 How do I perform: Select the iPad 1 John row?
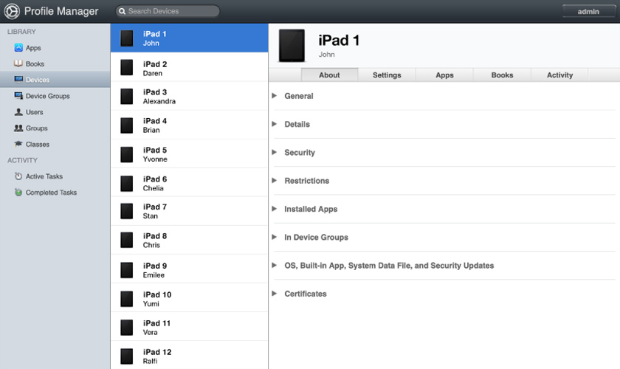coord(190,38)
